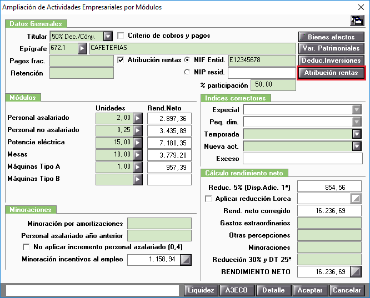Expand the Nueva act. dropdown
370x298 pixels.
(357, 147)
